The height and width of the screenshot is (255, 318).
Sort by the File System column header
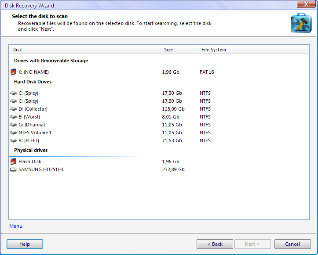pyautogui.click(x=213, y=50)
